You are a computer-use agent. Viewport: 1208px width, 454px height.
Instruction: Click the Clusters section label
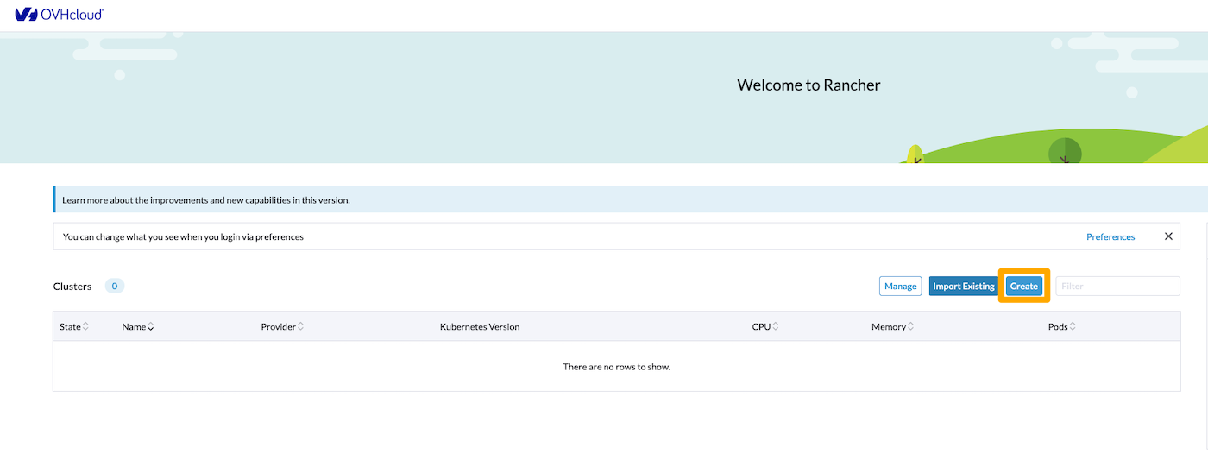pos(72,287)
